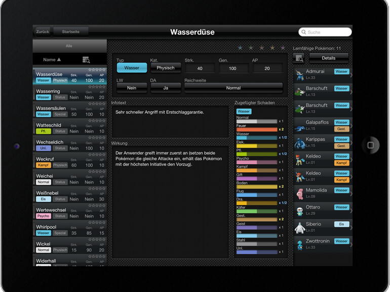Tap the blue rating star
Screen dimensions: 390x292
240,47
